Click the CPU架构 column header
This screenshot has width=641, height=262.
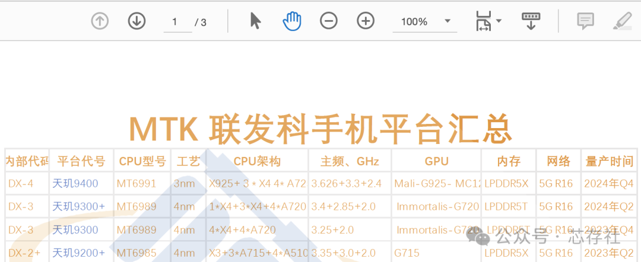pos(257,161)
